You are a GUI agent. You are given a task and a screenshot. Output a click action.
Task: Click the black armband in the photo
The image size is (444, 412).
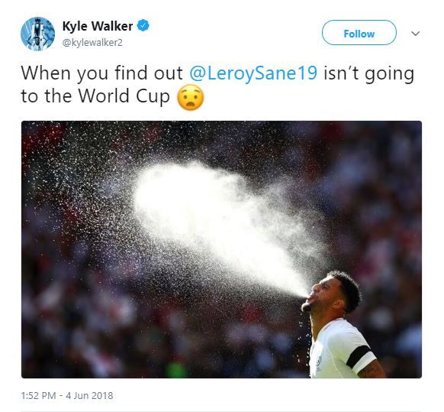[x=359, y=356]
